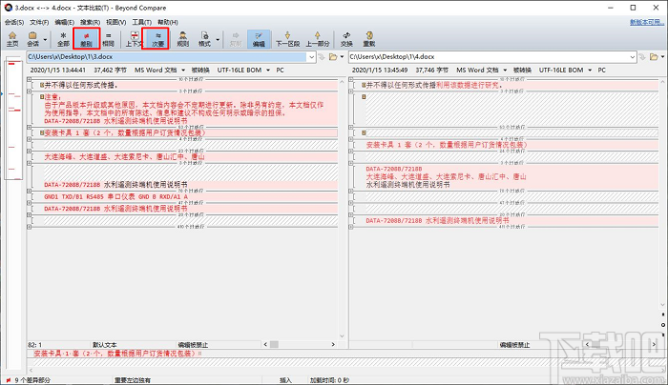Click bottom detail line 安装卡具·1·套
Screen dimensions: 668x385
(x=115, y=354)
